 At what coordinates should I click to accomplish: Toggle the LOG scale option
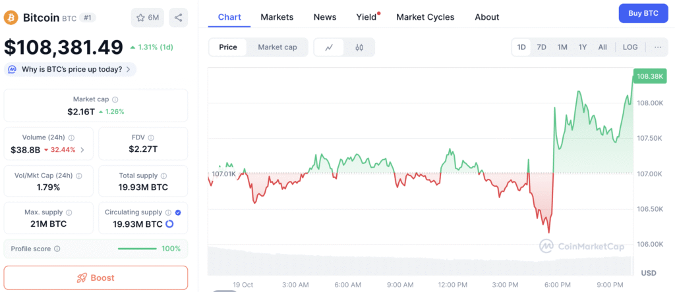pyautogui.click(x=630, y=47)
